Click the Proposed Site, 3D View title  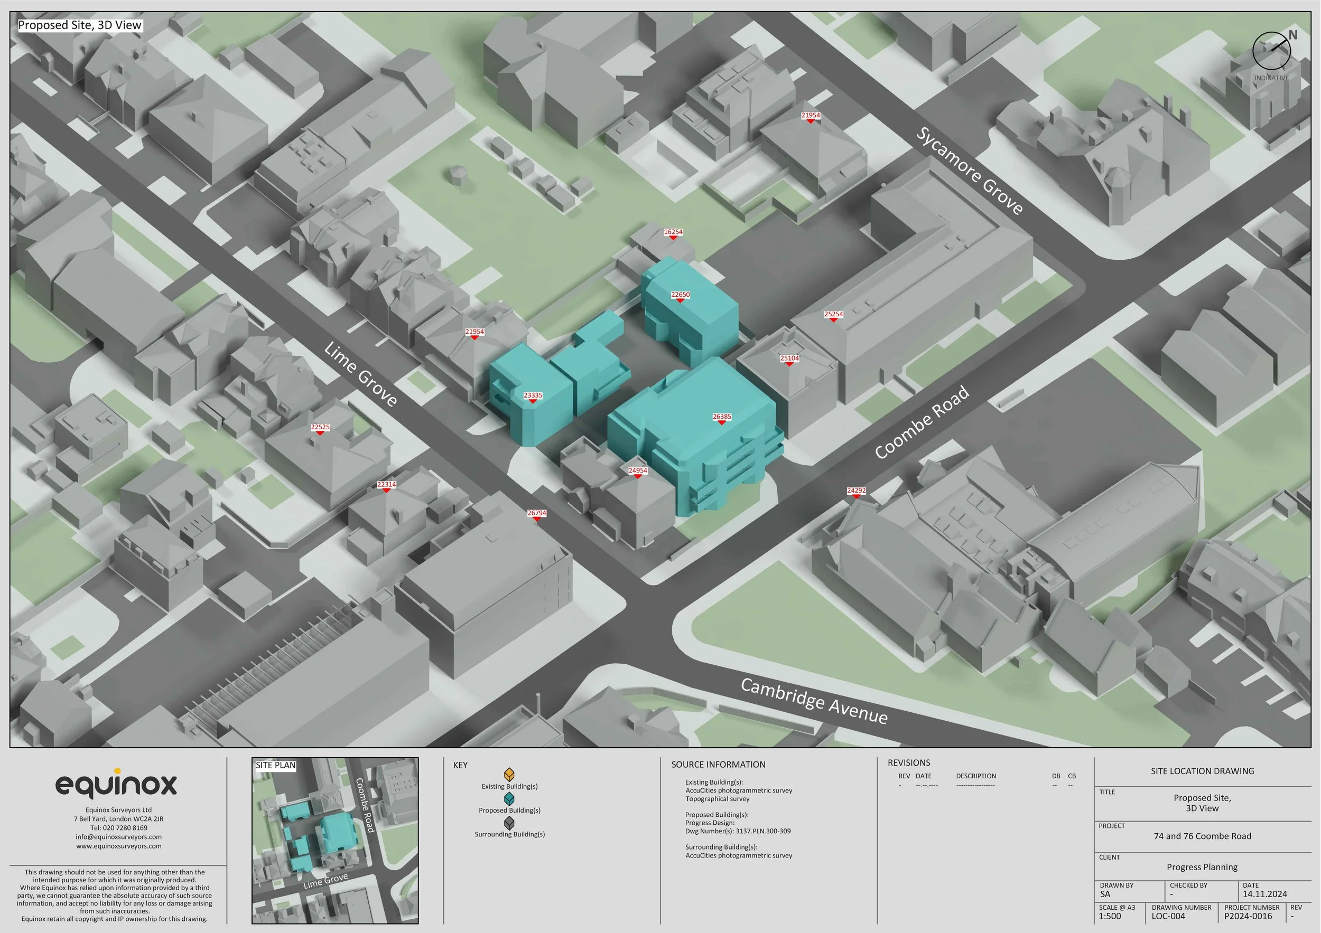79,25
